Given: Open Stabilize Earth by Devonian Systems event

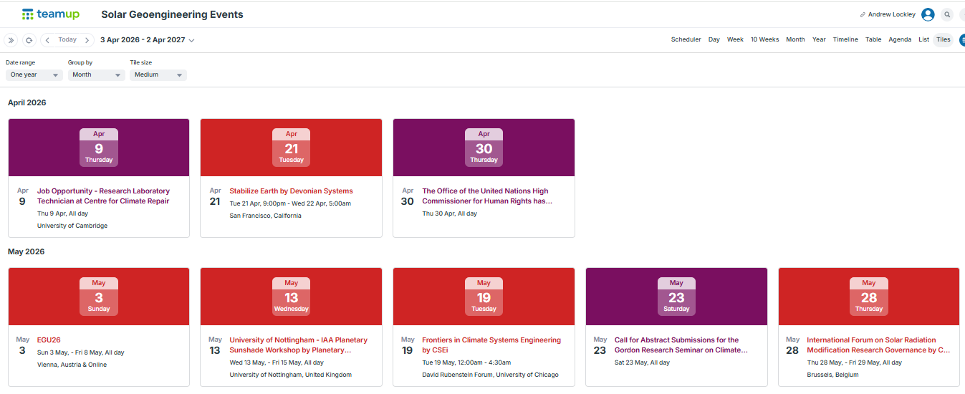Looking at the screenshot, I should pyautogui.click(x=291, y=191).
